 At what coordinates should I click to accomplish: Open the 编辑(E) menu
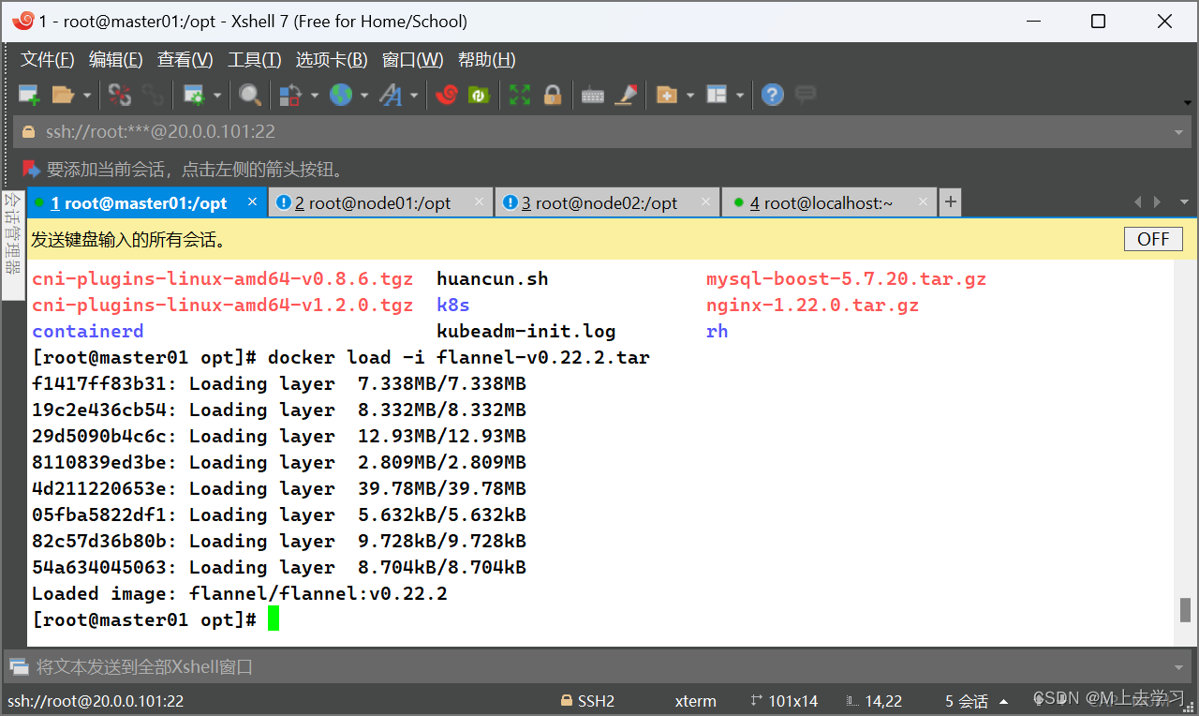point(116,60)
